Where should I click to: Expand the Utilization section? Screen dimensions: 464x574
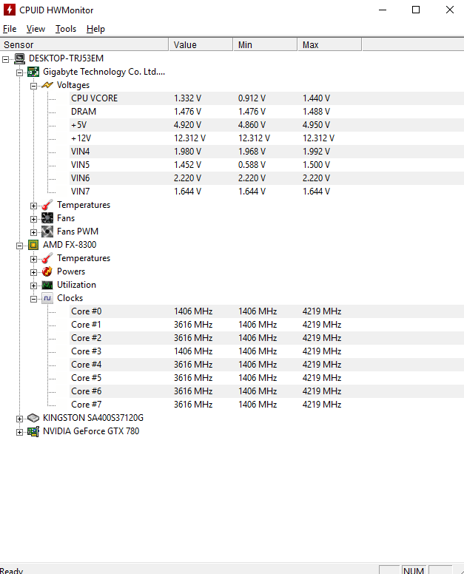pos(33,286)
